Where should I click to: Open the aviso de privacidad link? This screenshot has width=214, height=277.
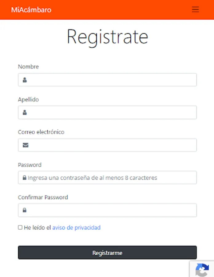click(76, 228)
